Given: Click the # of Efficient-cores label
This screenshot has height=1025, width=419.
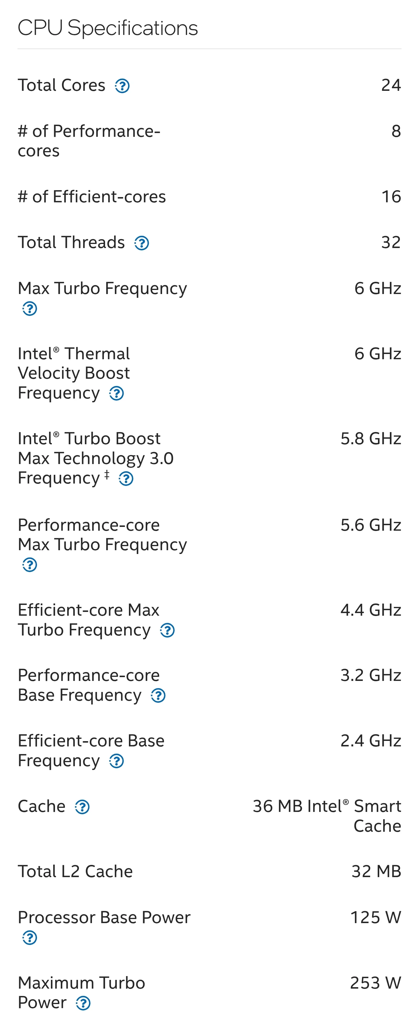Looking at the screenshot, I should tap(92, 196).
